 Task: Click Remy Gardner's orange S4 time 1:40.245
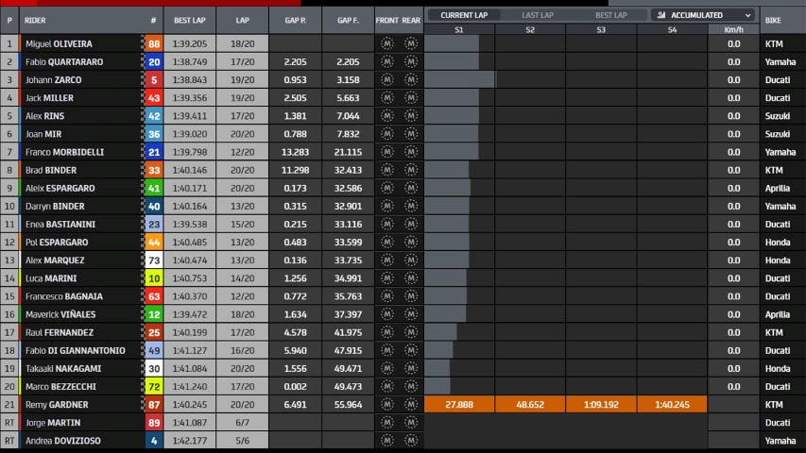click(x=672, y=405)
